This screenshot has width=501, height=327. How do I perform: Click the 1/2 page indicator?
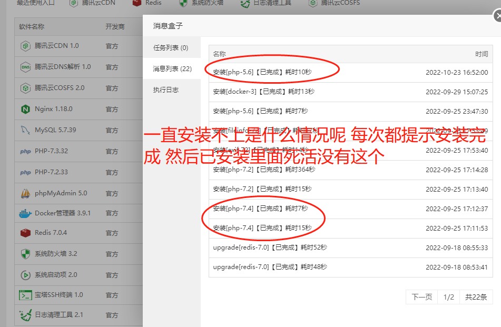(x=449, y=297)
